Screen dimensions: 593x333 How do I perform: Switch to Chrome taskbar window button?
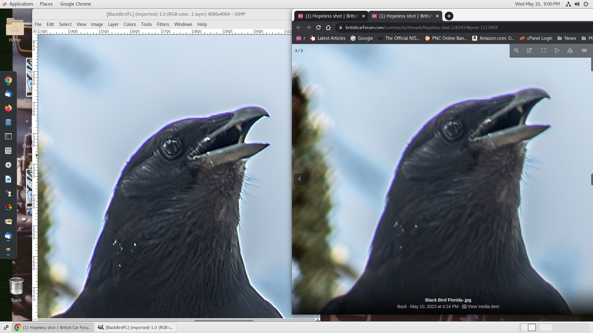[53, 327]
